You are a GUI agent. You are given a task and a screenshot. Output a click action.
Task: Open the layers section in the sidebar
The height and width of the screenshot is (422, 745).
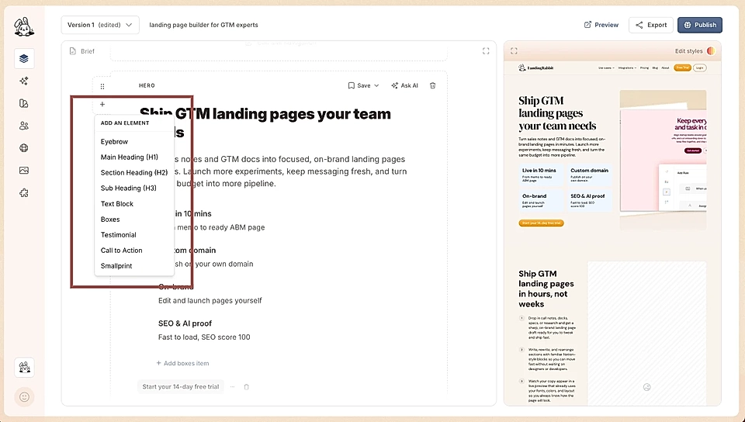(x=24, y=59)
